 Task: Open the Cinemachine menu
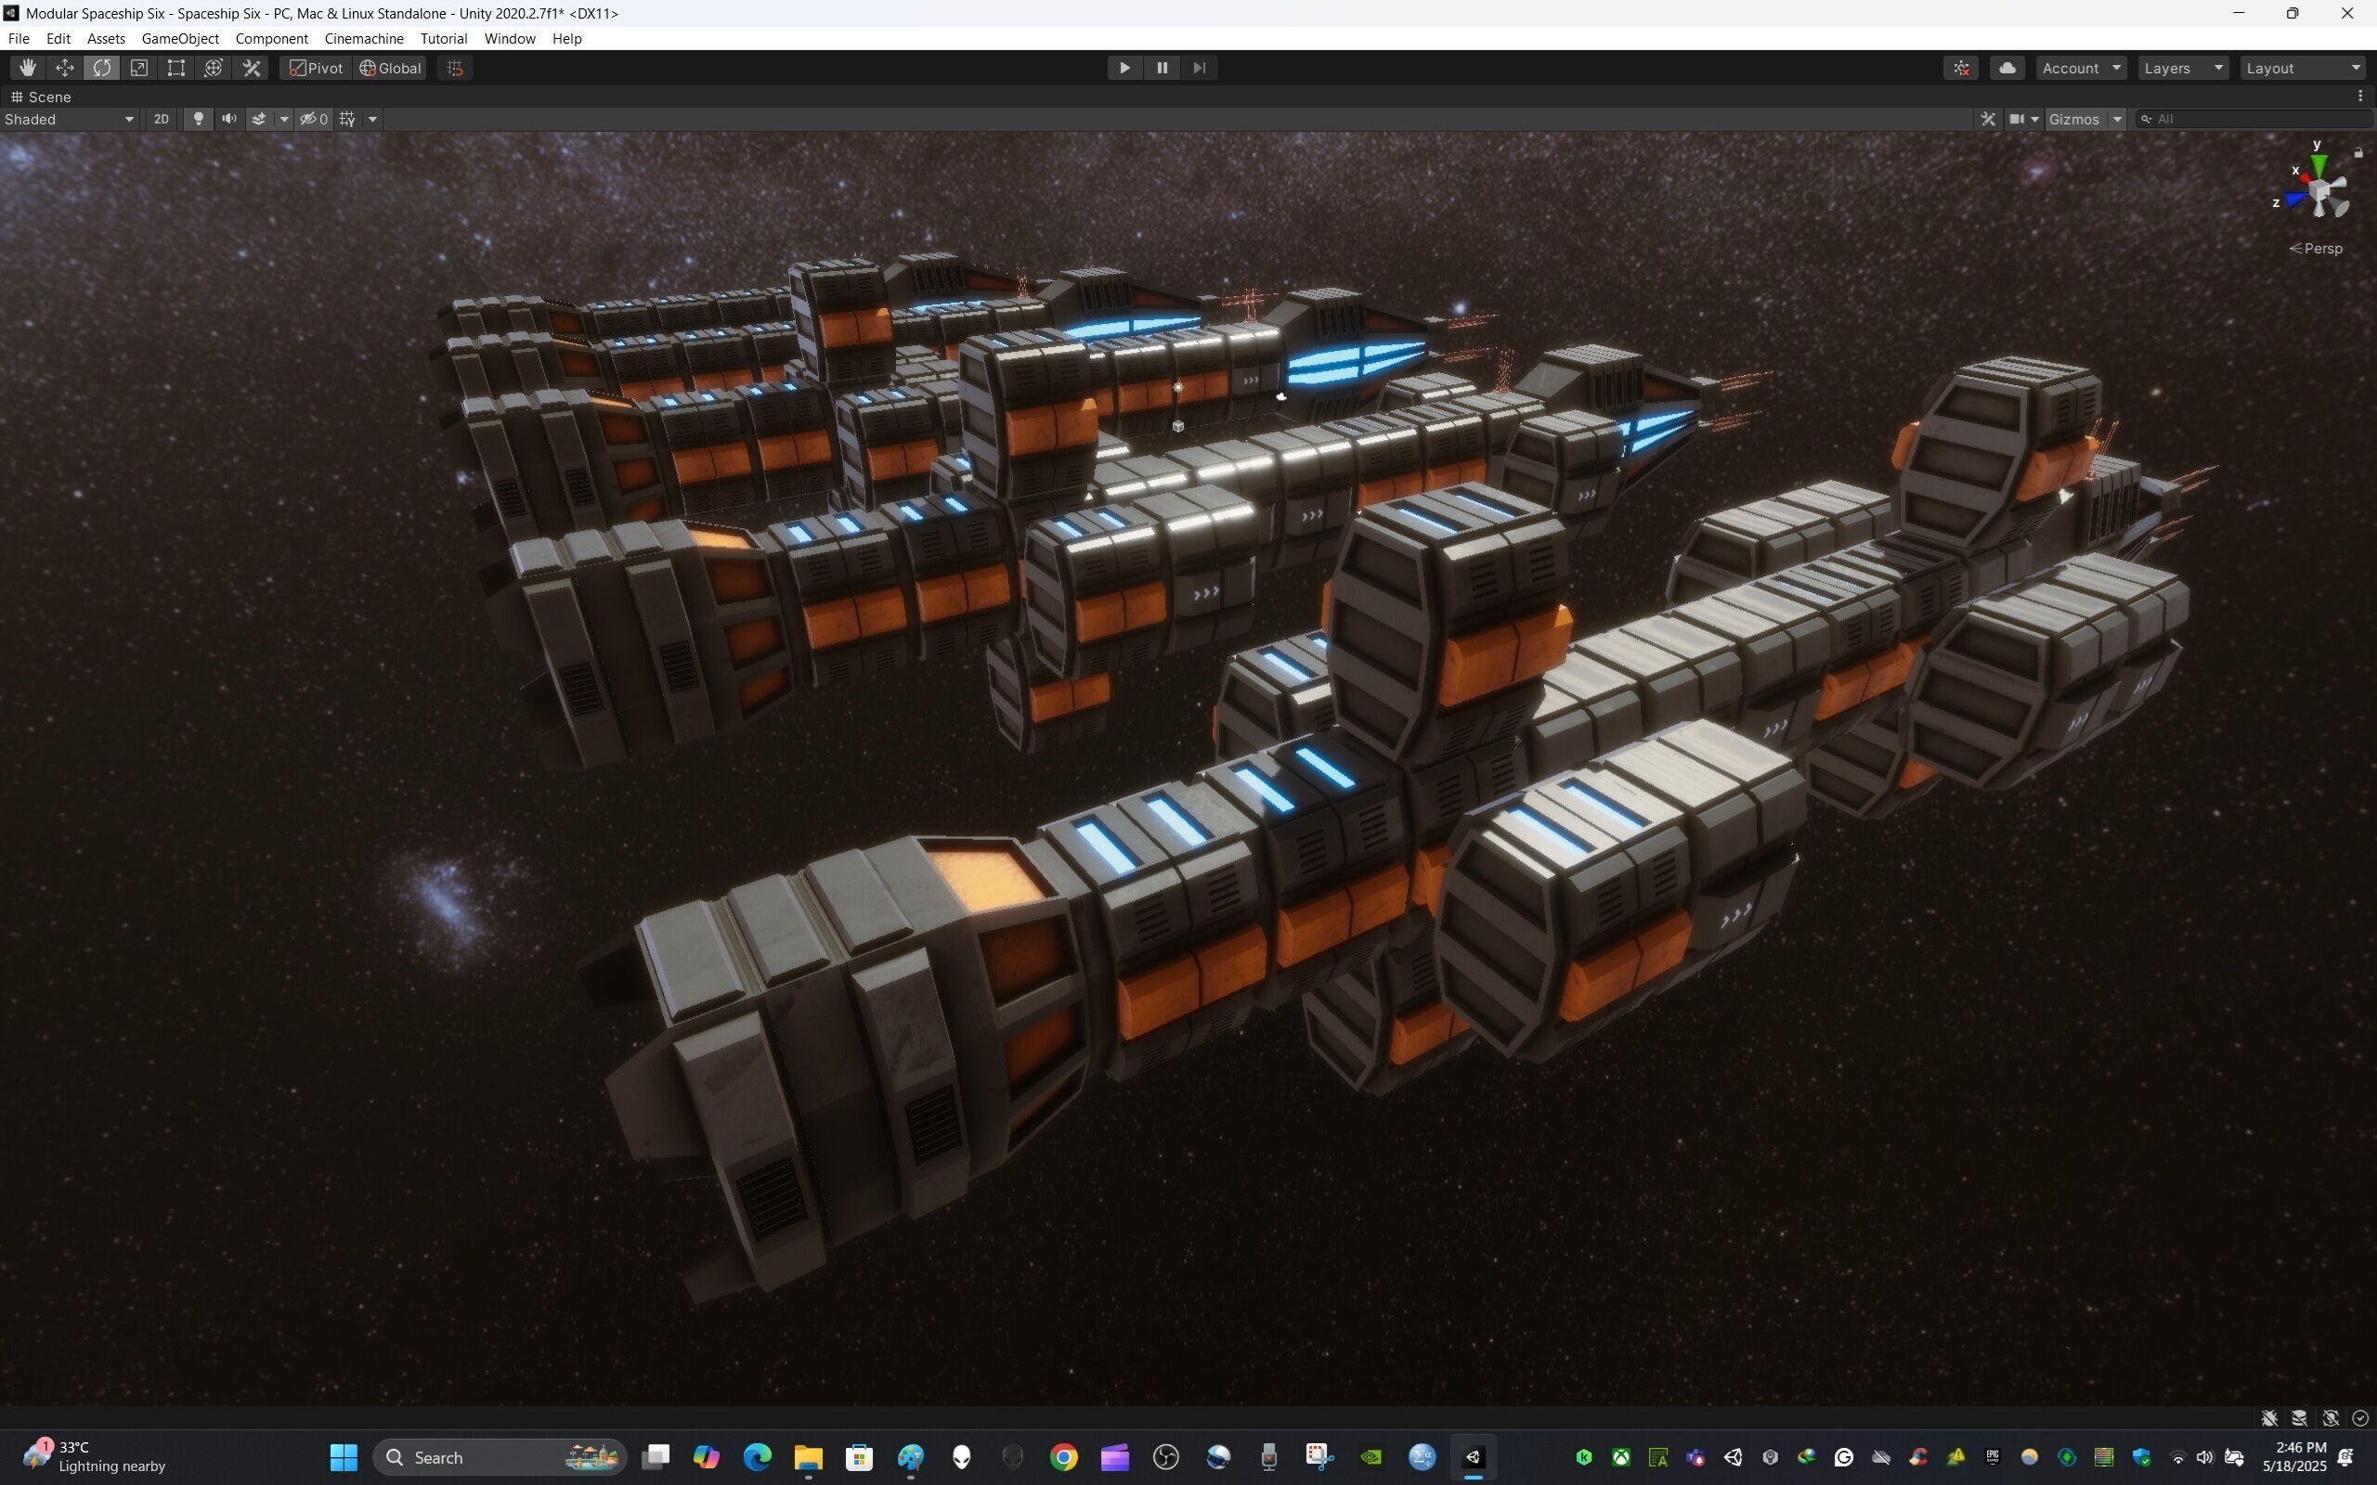tap(363, 38)
